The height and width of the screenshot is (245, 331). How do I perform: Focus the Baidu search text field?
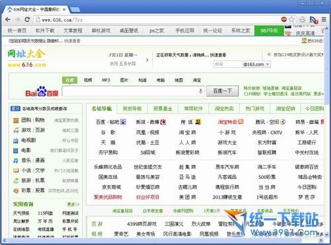tap(133, 91)
